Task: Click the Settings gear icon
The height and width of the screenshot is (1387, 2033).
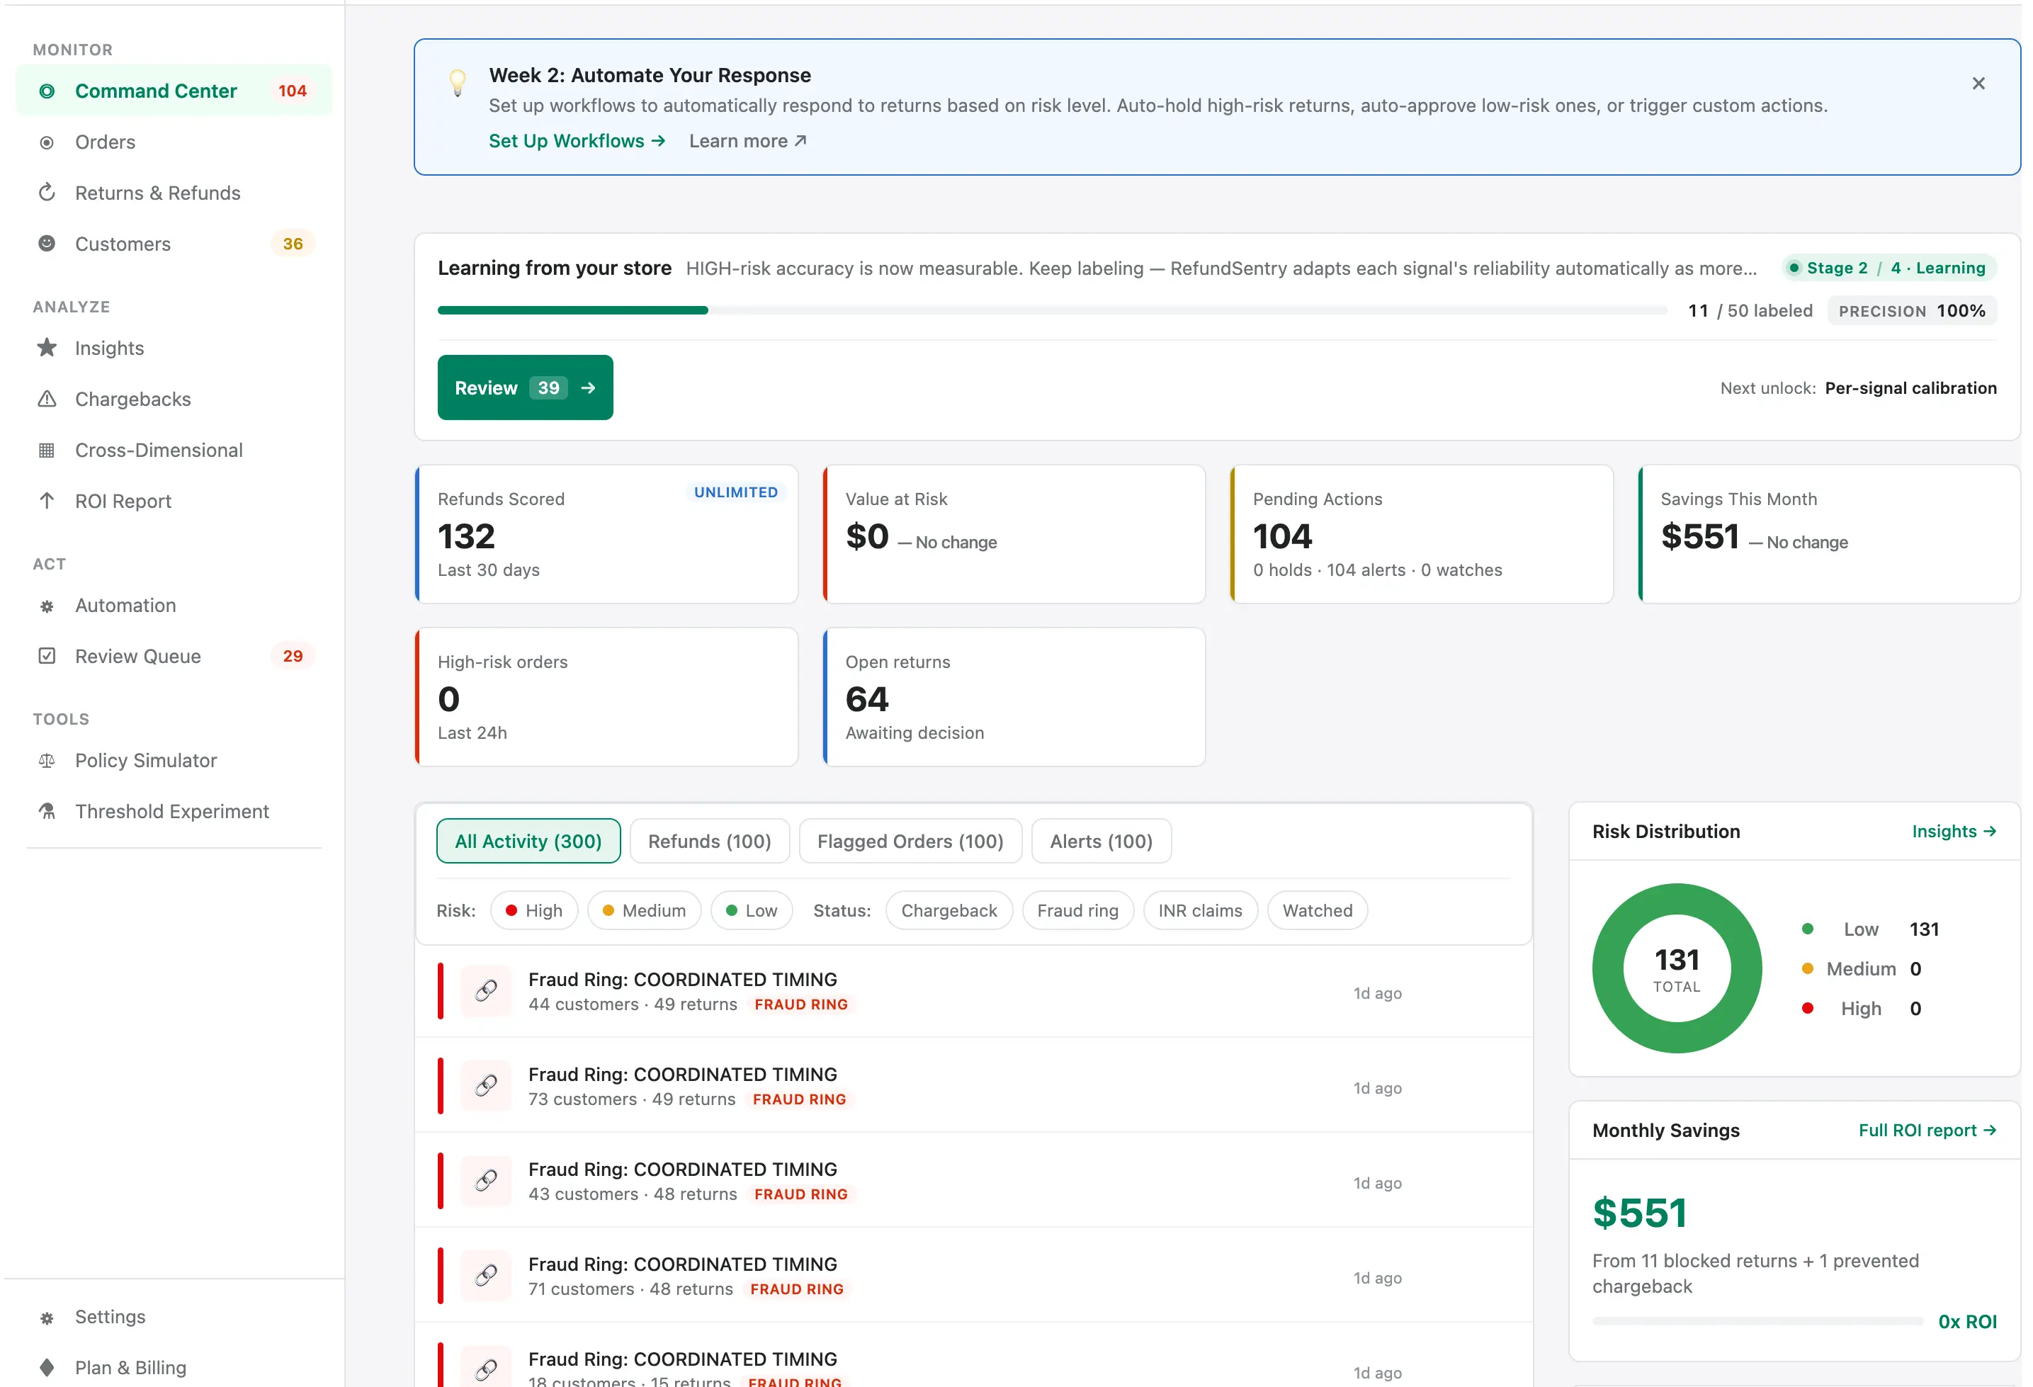Action: tap(47, 1318)
